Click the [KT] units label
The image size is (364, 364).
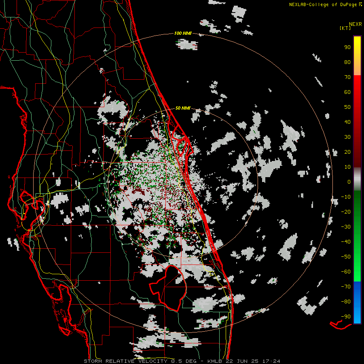pos(345,28)
